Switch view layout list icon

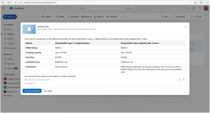(x=192, y=17)
